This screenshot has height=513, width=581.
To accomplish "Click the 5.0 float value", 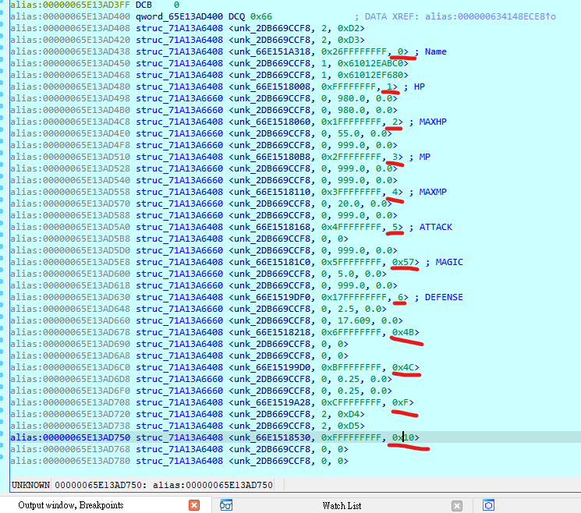I will 345,274.
